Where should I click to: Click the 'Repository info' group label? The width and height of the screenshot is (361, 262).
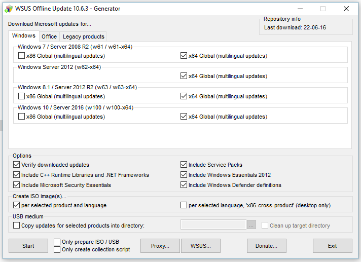282,19
